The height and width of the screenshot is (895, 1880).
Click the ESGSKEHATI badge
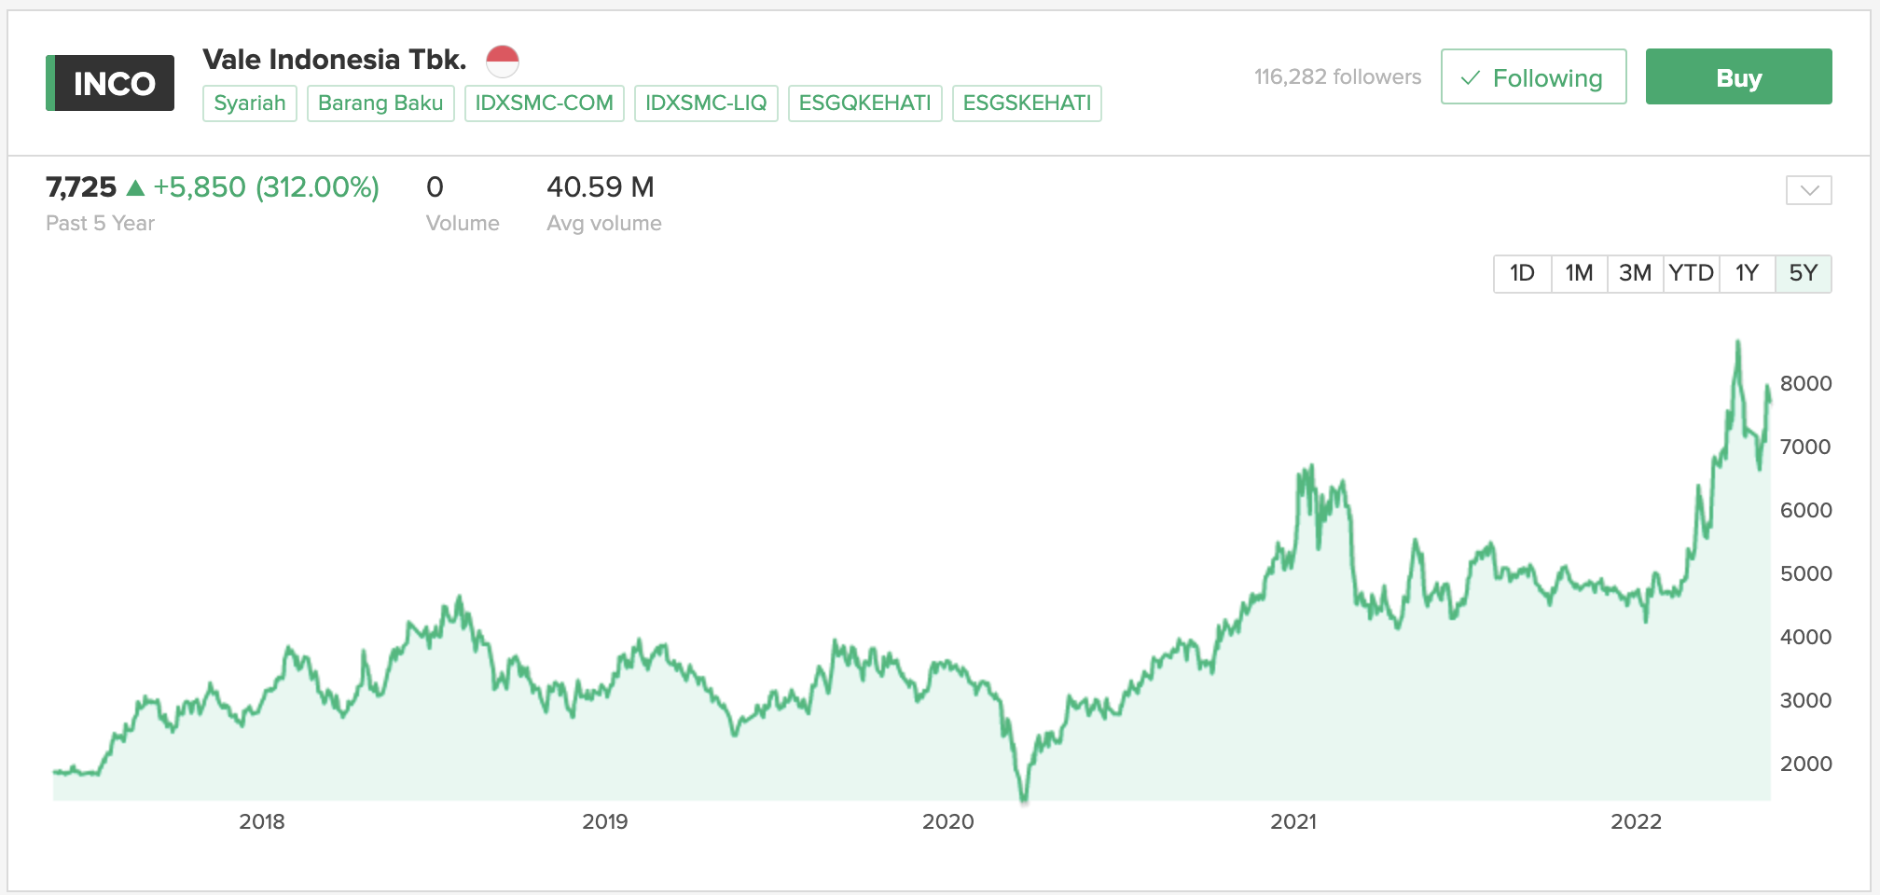click(x=1026, y=103)
